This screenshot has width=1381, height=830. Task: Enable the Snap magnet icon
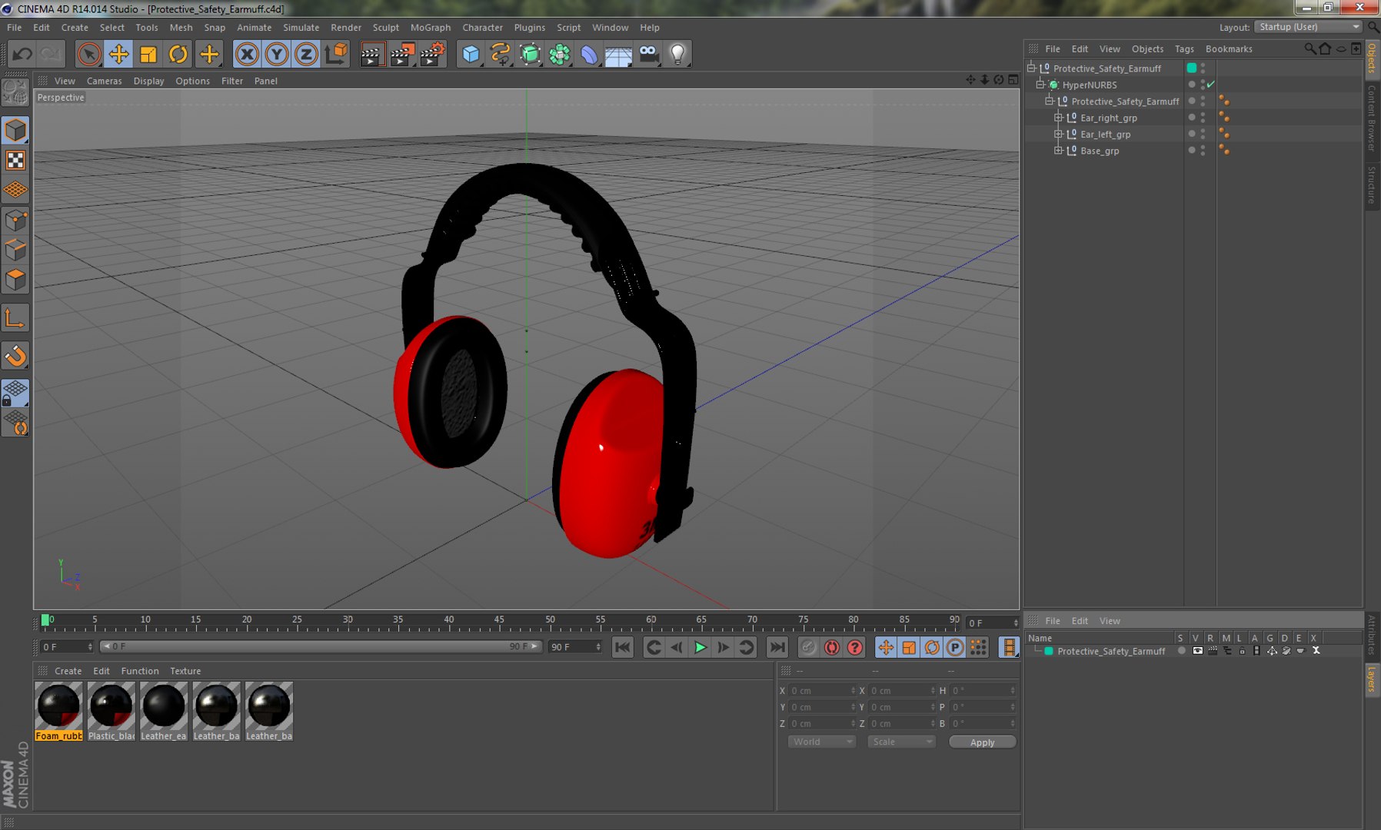coord(15,356)
